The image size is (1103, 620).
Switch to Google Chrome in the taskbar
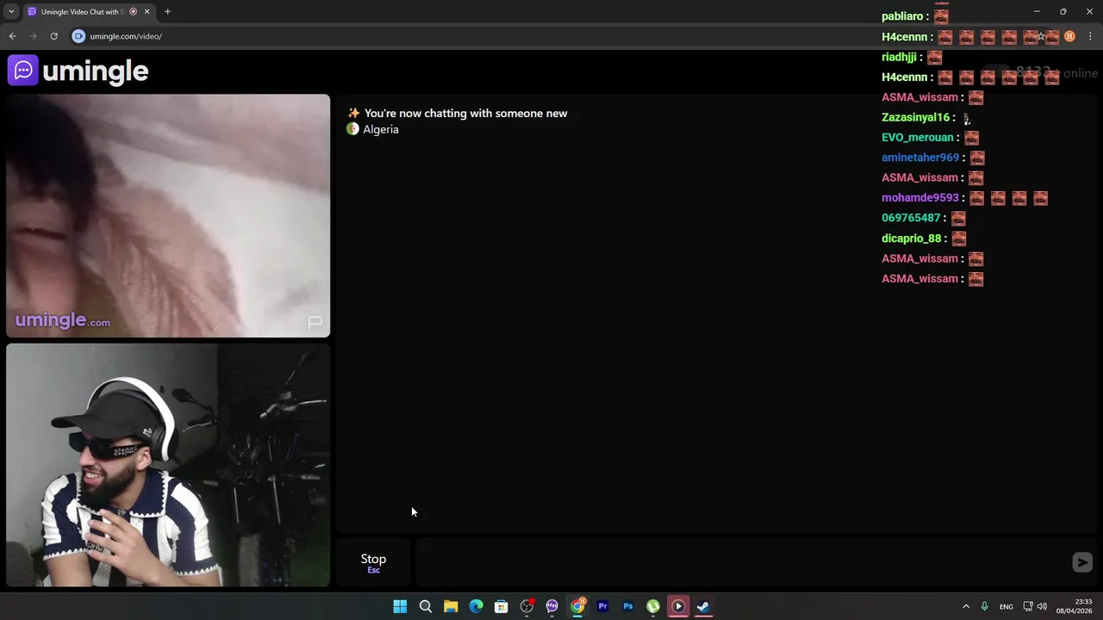point(577,606)
